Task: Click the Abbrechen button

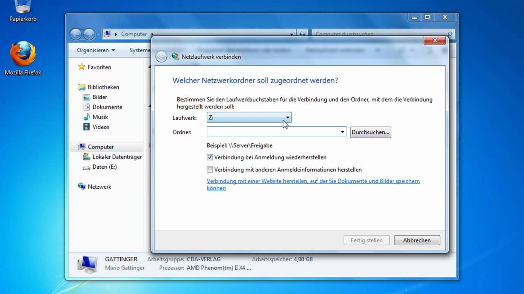Action: (x=417, y=240)
